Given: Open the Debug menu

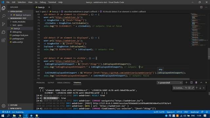Looking at the screenshot, I should (x=43, y=2).
